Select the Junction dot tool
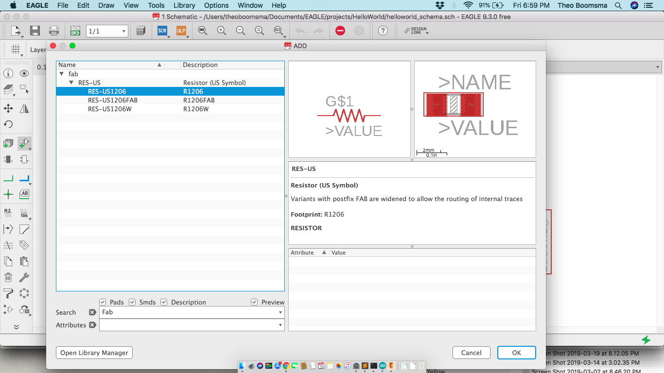Image resolution: width=664 pixels, height=373 pixels. click(x=8, y=194)
